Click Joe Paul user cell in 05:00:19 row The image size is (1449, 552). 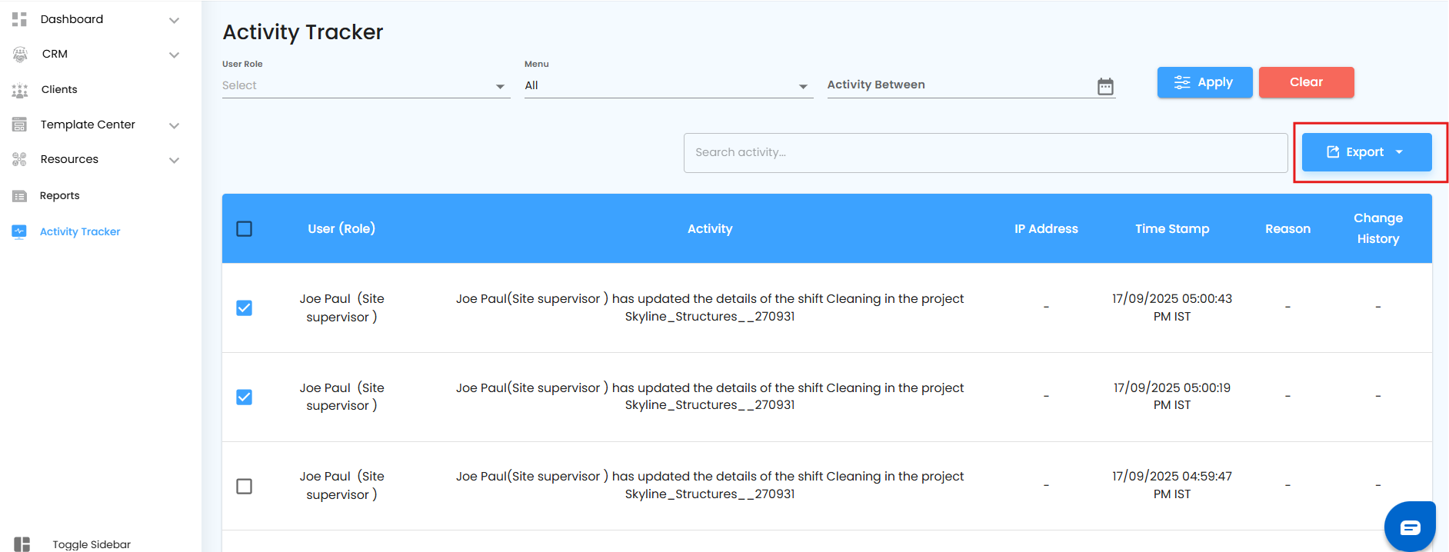341,397
